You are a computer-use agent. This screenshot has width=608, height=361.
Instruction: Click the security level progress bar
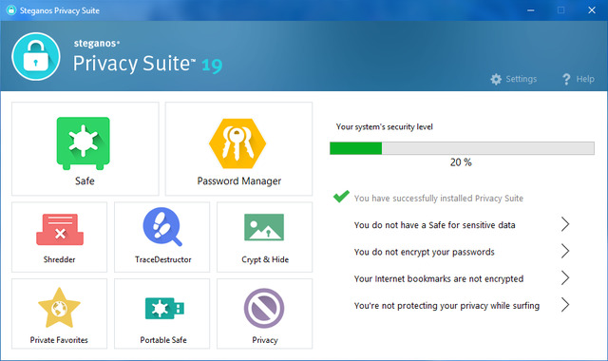[x=462, y=148]
